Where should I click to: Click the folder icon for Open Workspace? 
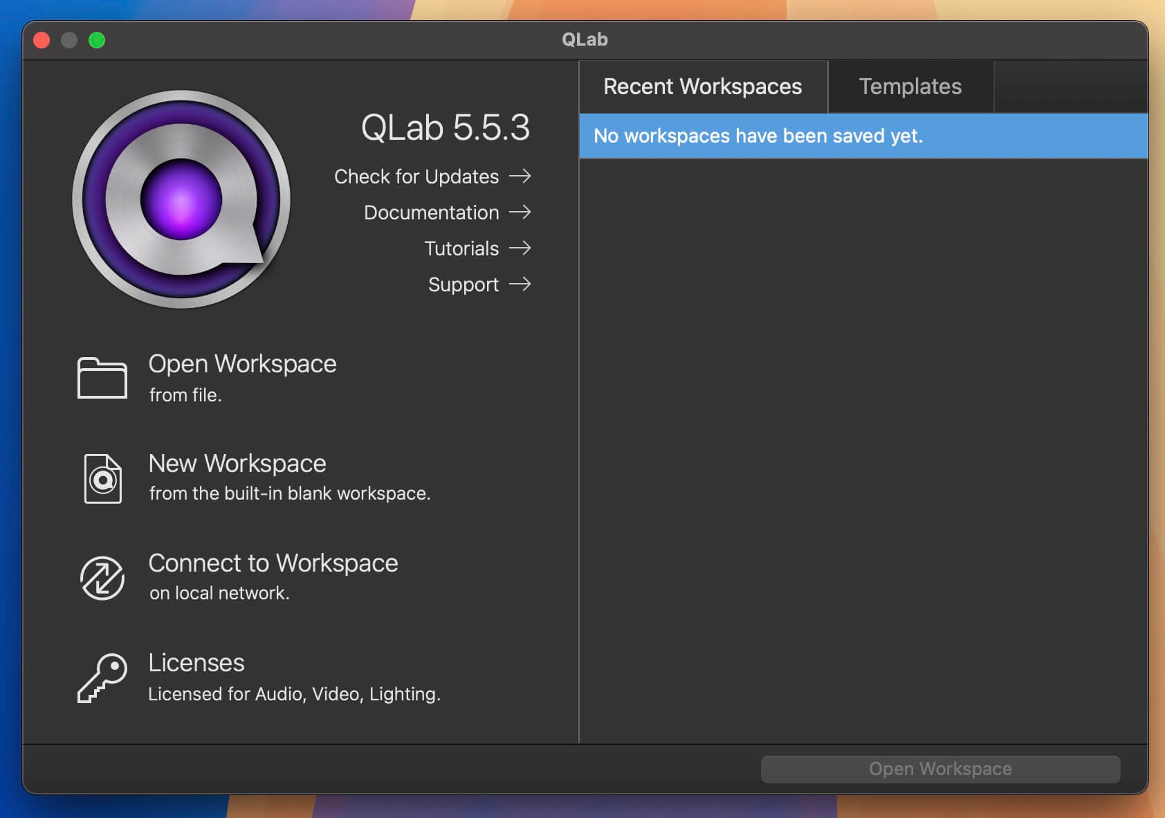pyautogui.click(x=102, y=378)
